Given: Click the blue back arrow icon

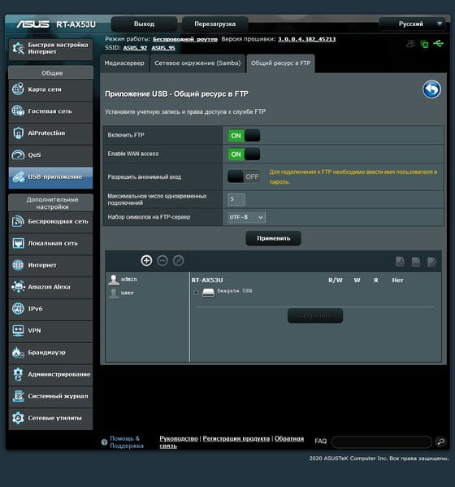Looking at the screenshot, I should pyautogui.click(x=431, y=89).
